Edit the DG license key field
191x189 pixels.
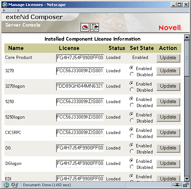coord(80,148)
